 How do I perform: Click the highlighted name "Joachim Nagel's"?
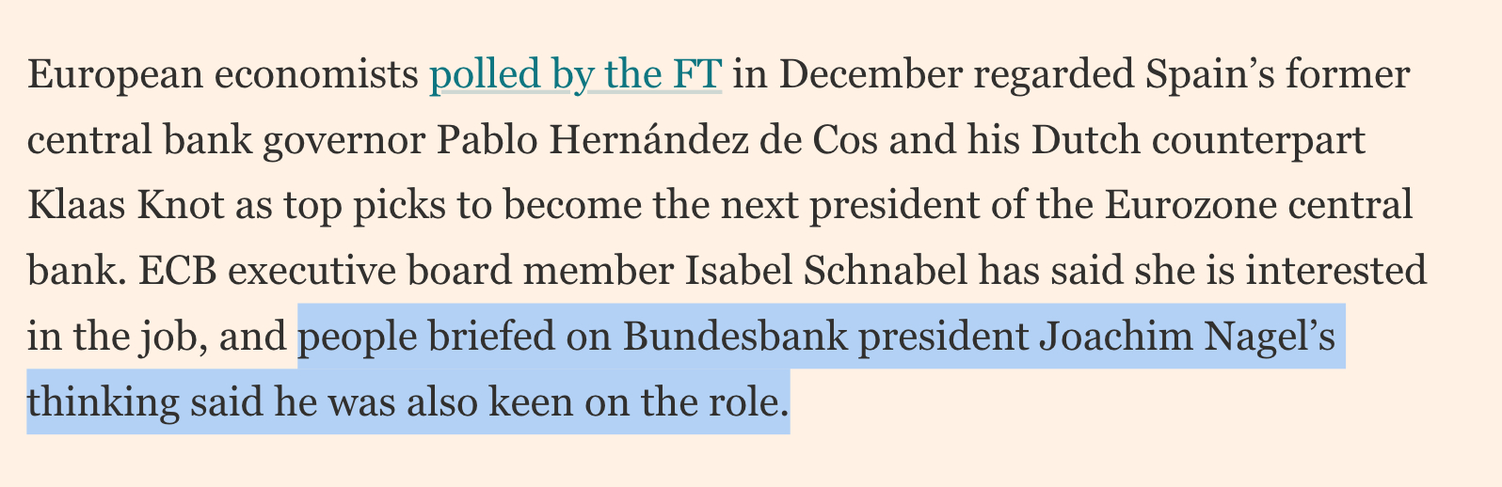coord(1187,337)
